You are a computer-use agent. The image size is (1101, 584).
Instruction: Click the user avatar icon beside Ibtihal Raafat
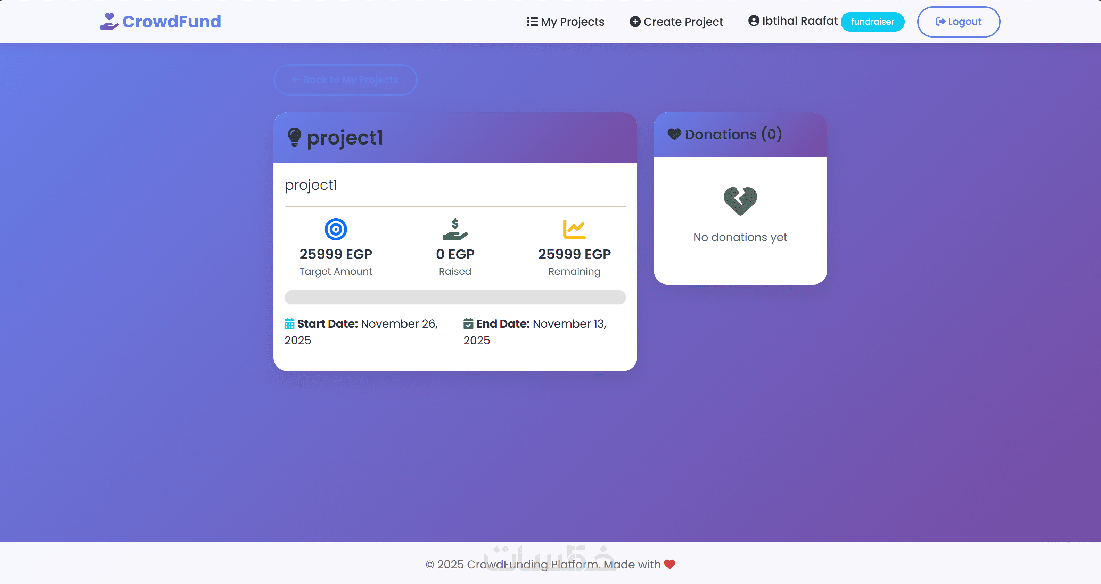click(x=754, y=20)
